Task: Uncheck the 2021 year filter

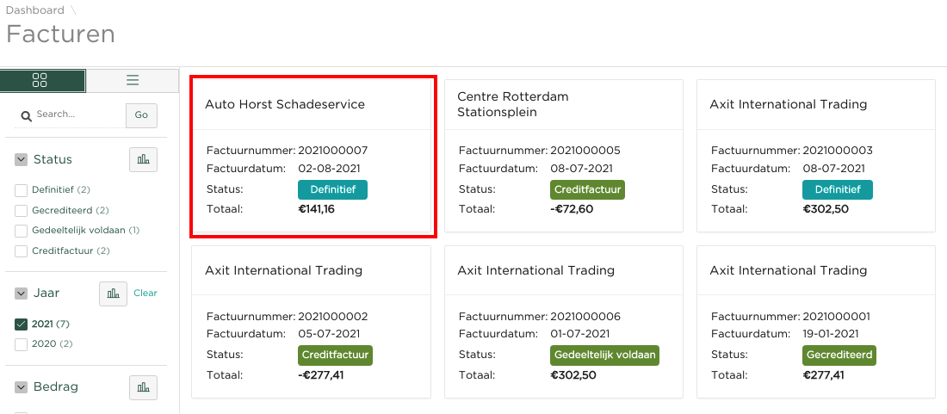Action: [21, 324]
